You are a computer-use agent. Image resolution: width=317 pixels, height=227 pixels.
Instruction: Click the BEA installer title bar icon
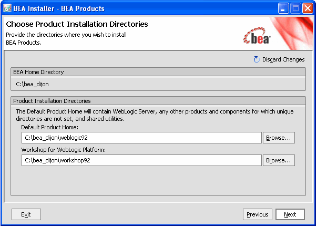(7, 8)
